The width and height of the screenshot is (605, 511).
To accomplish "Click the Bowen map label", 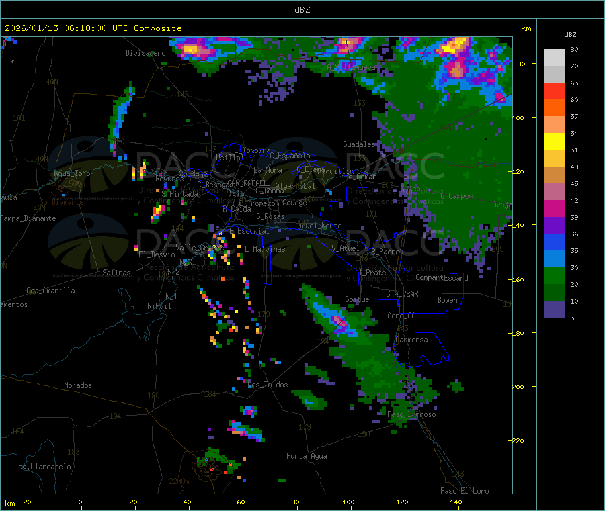I will (x=448, y=300).
